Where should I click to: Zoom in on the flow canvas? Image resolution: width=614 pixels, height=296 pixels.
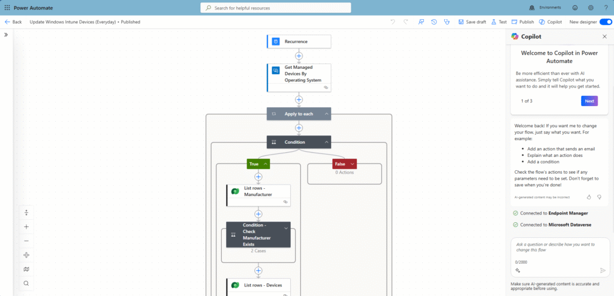26,226
